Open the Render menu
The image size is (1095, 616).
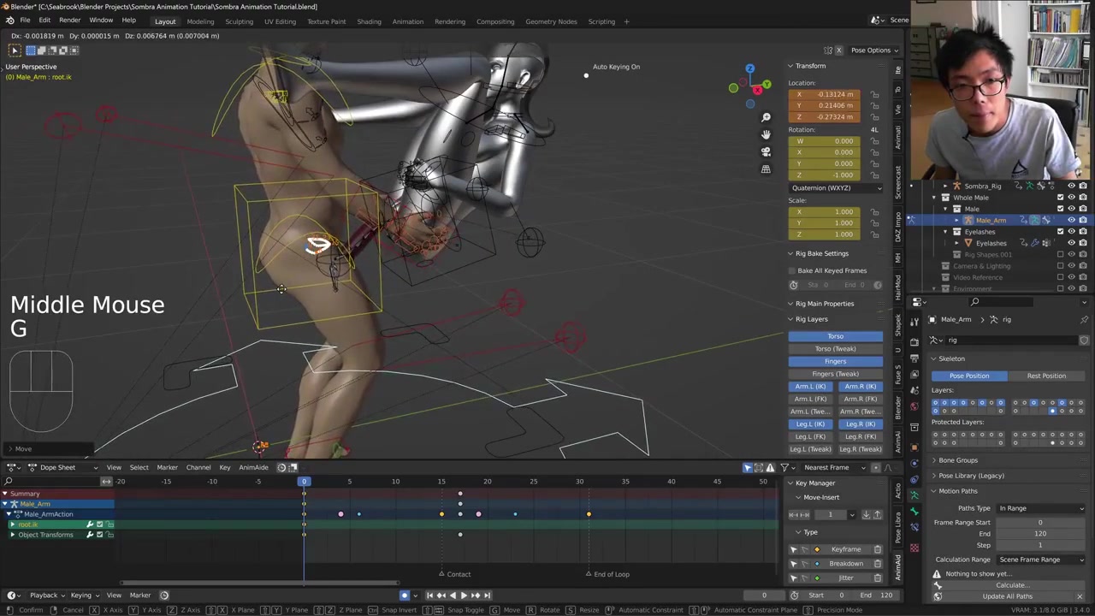click(69, 21)
